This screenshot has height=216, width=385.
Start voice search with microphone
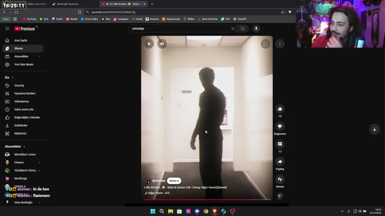256,28
